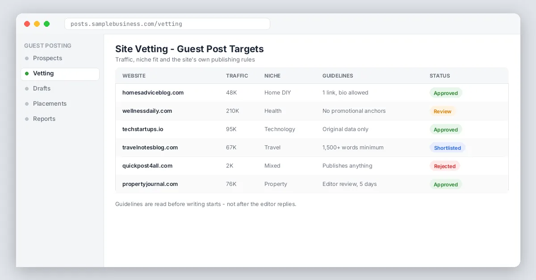The image size is (536, 280).
Task: Click the GUIDELINES column header
Action: [338, 76]
